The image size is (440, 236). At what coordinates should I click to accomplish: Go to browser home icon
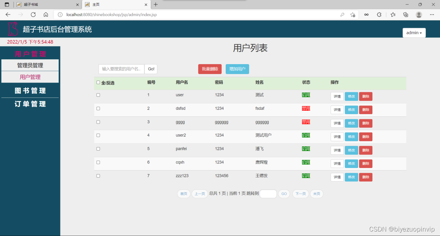(46, 15)
